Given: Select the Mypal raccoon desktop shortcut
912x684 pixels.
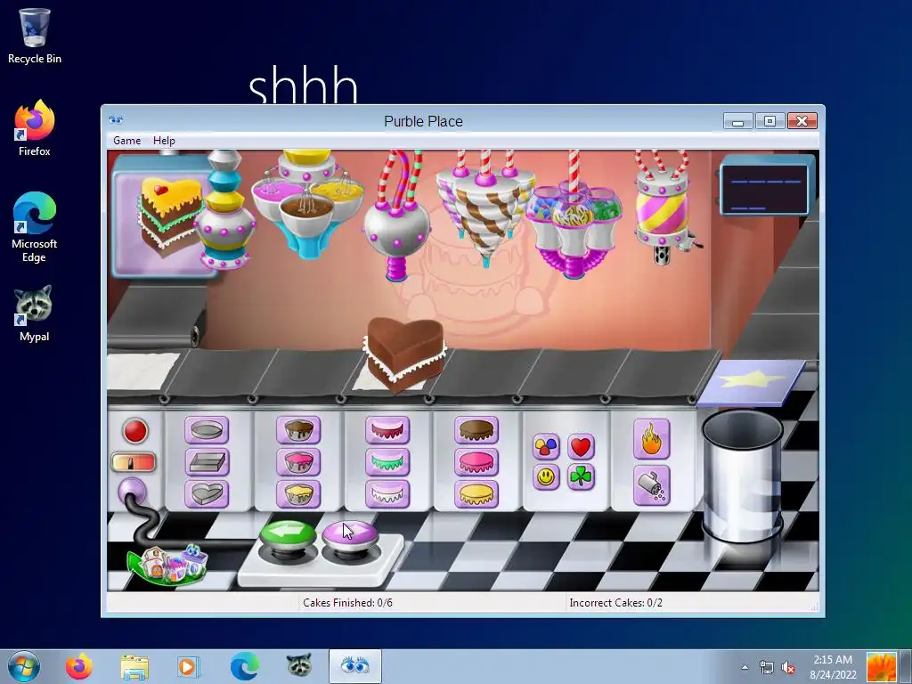Looking at the screenshot, I should (35, 313).
